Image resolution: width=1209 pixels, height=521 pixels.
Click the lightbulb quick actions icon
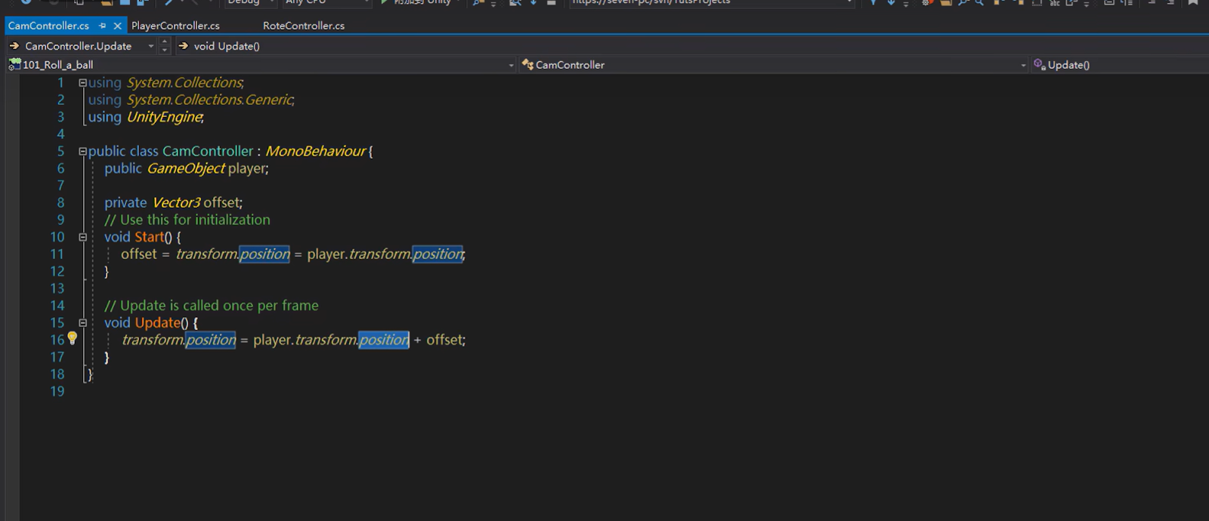pyautogui.click(x=73, y=338)
